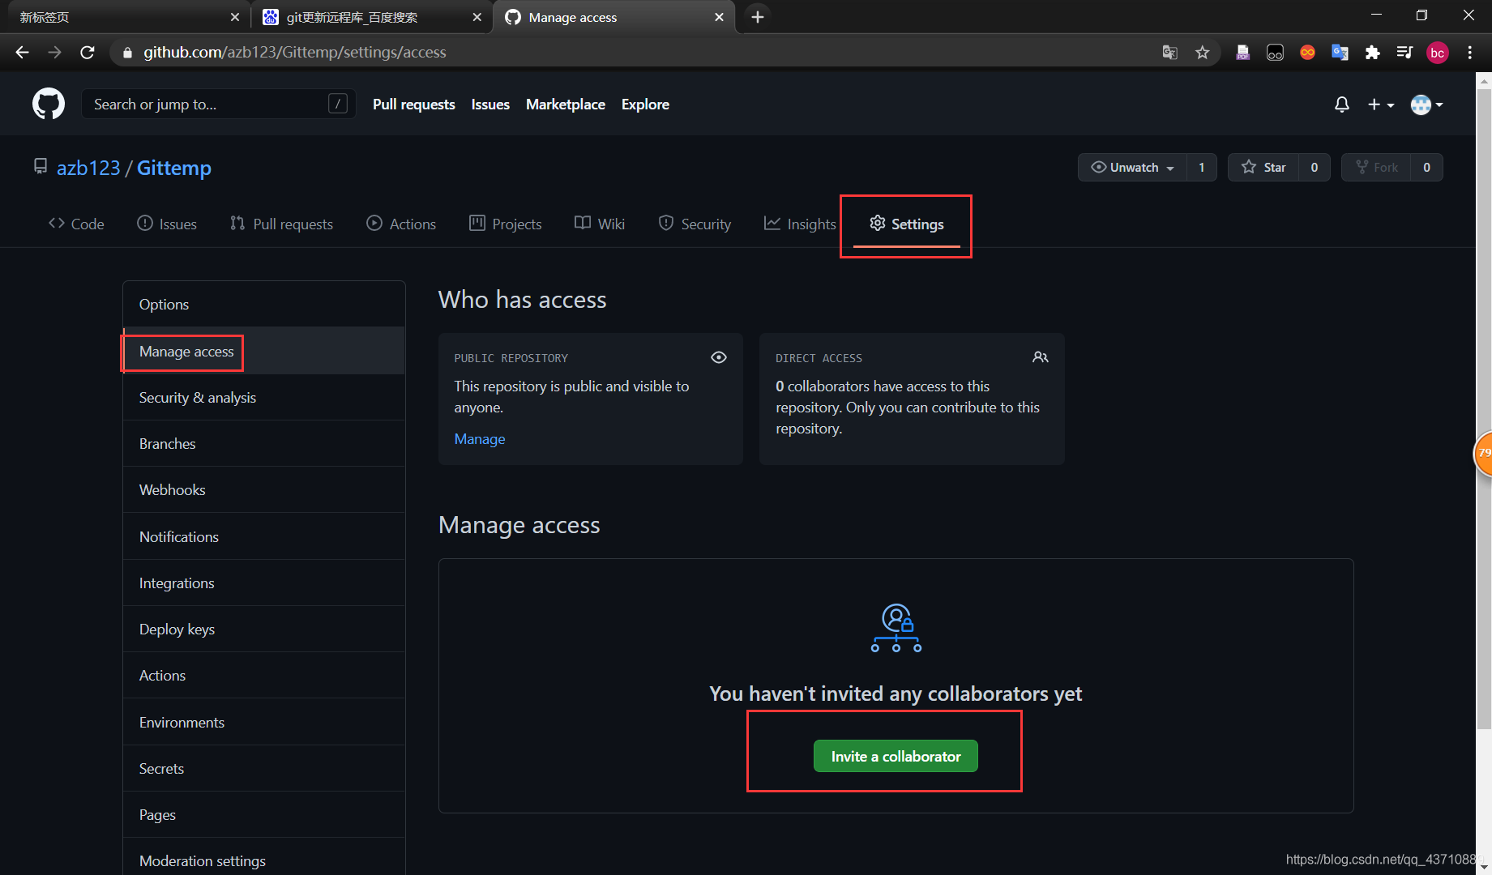Select Manage access in sidebar
1492x875 pixels.
point(264,352)
